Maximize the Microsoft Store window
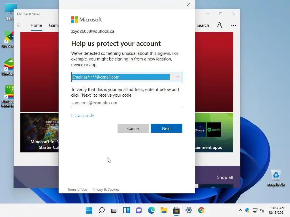The image size is (290, 217). point(221,14)
